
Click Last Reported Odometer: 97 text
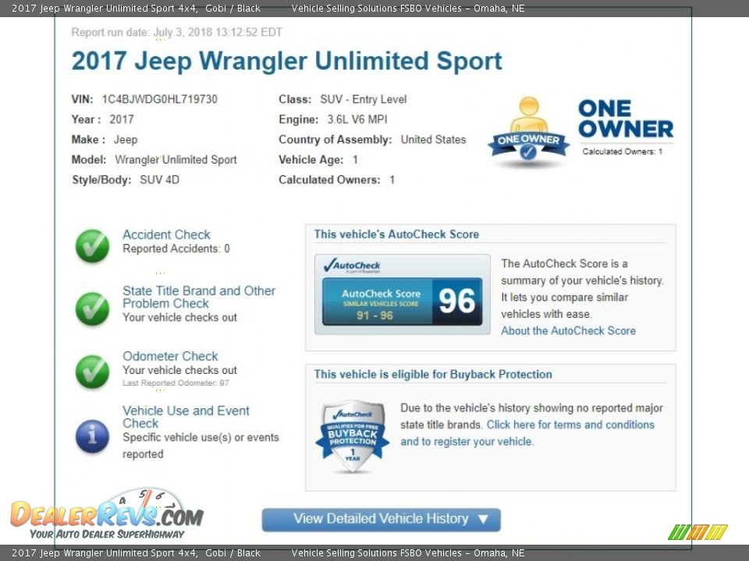(x=176, y=383)
